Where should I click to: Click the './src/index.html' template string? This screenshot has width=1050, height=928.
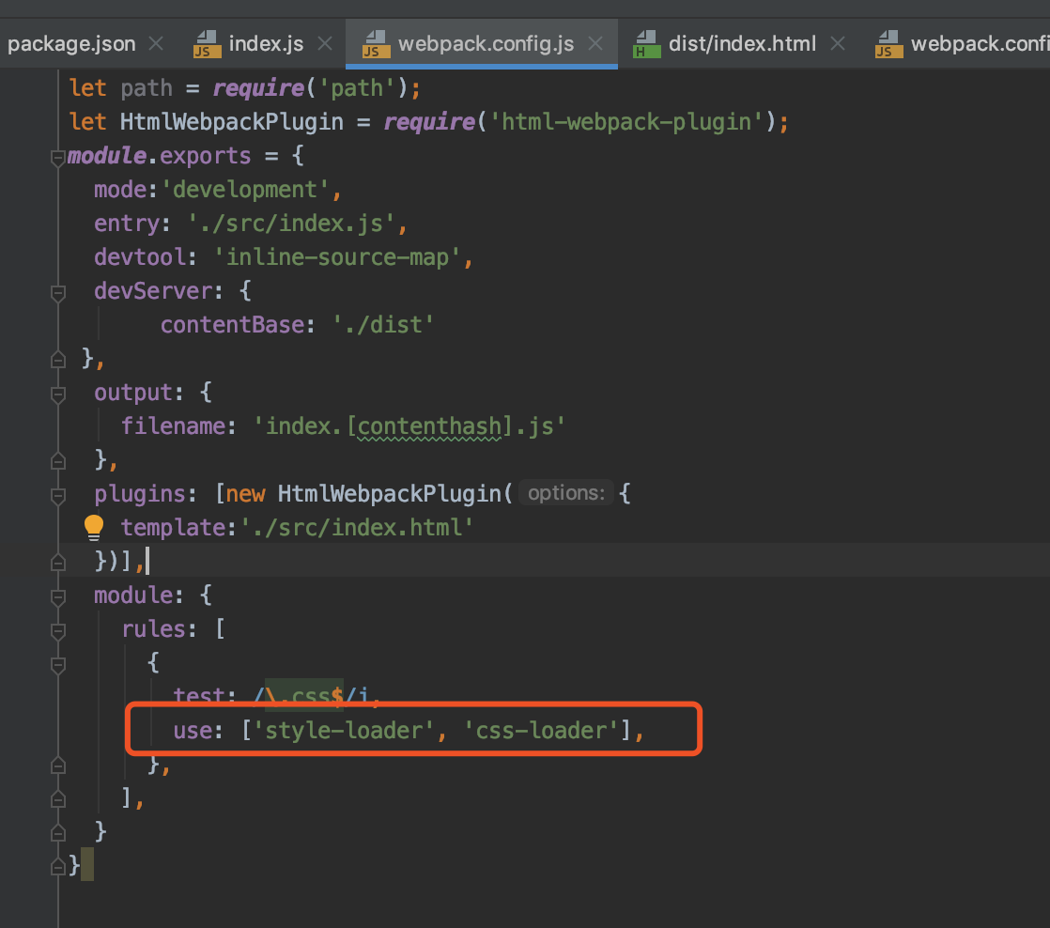point(357,528)
